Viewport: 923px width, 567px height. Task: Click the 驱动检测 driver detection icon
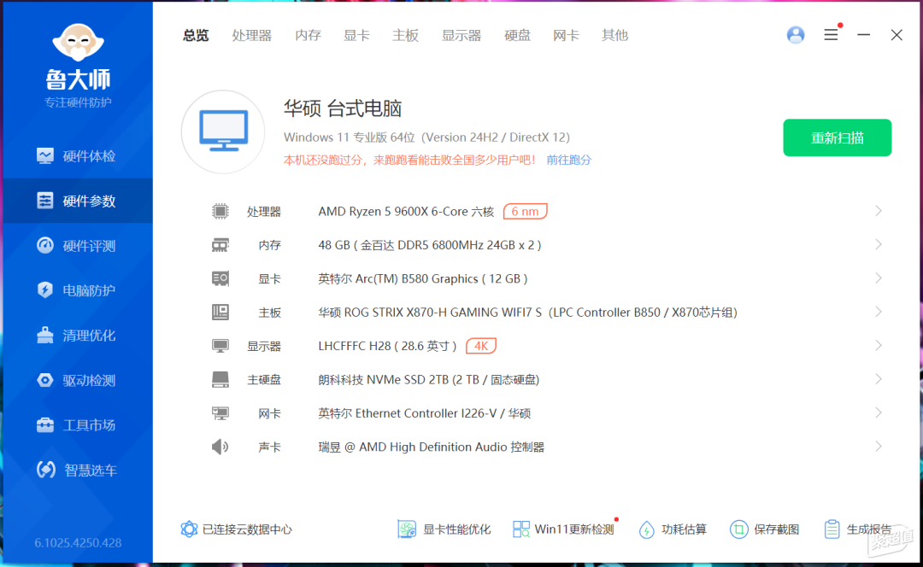point(44,380)
